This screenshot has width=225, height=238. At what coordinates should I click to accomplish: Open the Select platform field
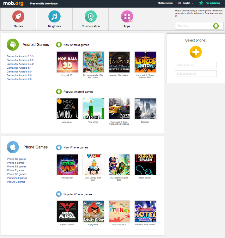click(196, 74)
